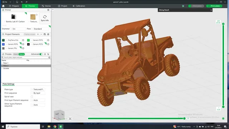The image size is (229, 129).
Task: Edit Generic TPU filament preset icon
Action: point(23,48)
